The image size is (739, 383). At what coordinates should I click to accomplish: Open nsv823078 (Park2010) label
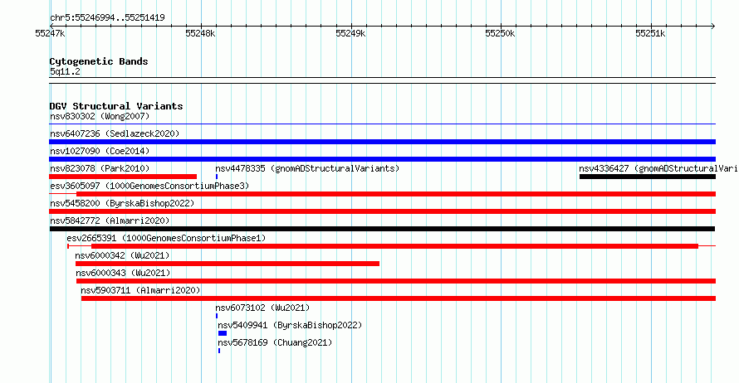[x=100, y=168]
